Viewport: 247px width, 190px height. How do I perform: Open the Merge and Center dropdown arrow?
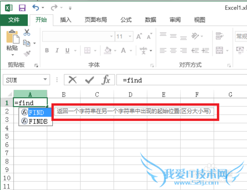[227, 50]
